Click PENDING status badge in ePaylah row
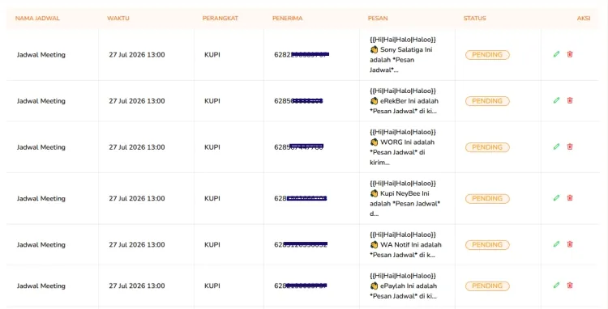Viewport: 608px width, 309px height. pyautogui.click(x=487, y=286)
